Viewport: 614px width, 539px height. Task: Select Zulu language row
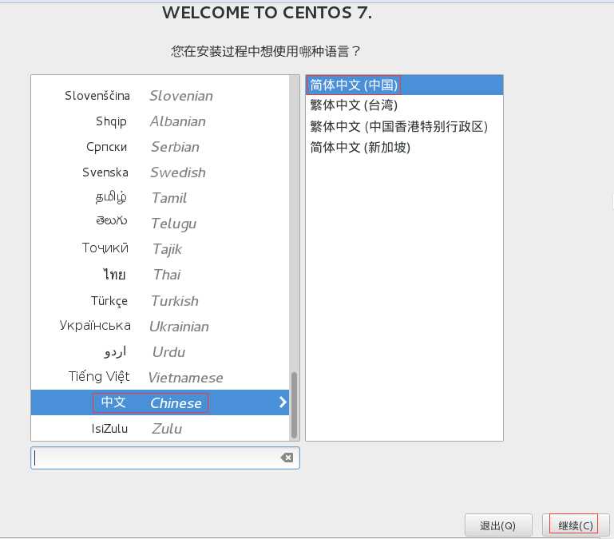[160, 428]
